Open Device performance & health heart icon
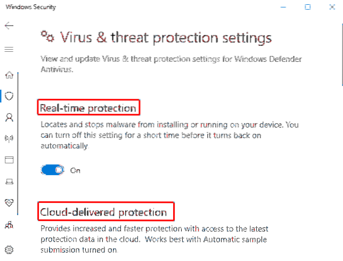Image resolution: width=343 pixels, height=261 pixels. point(9,203)
